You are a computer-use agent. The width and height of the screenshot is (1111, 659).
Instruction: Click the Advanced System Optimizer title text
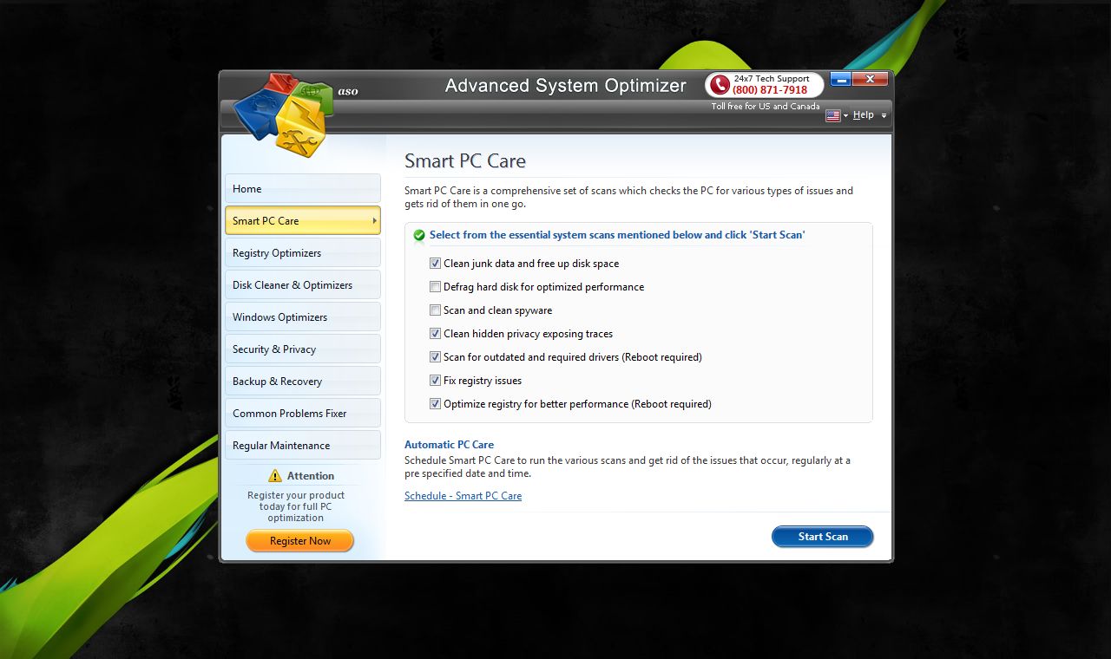[x=566, y=86]
